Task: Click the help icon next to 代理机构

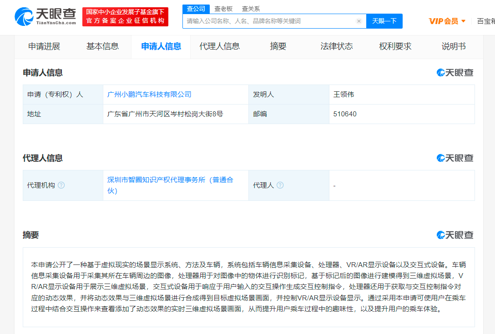Action: click(x=61, y=185)
